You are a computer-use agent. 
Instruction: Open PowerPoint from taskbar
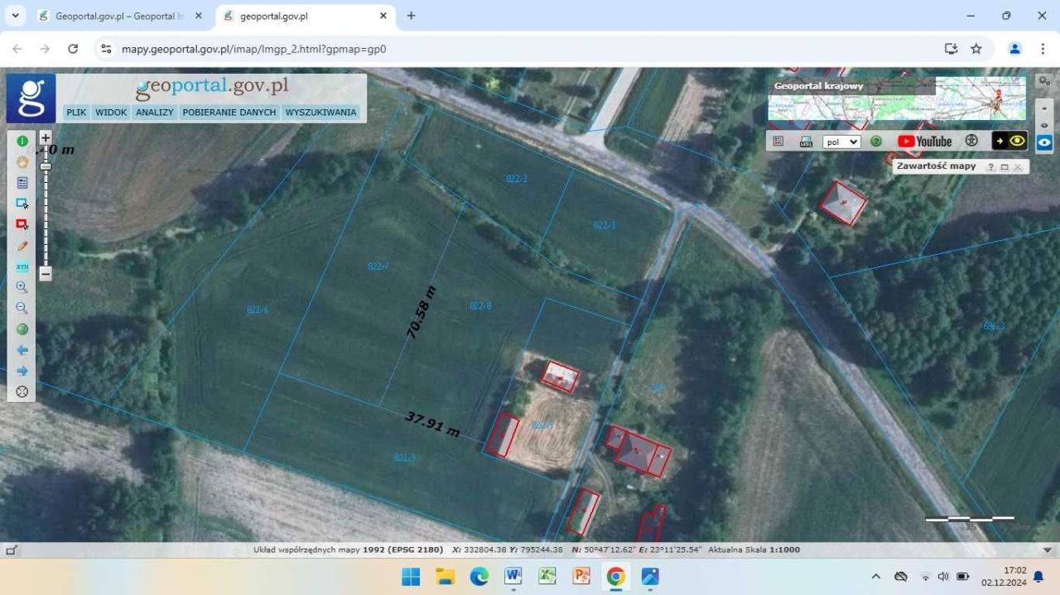pos(581,576)
